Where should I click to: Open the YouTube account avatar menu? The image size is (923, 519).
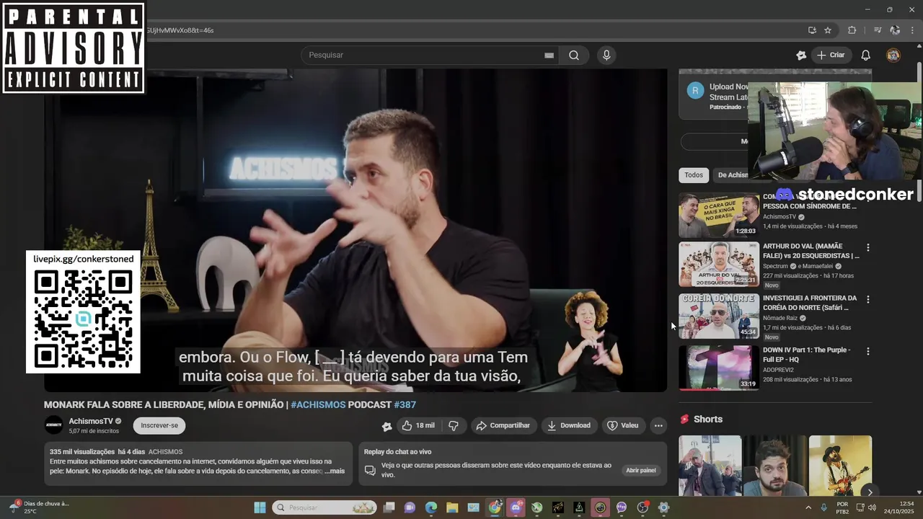[893, 55]
